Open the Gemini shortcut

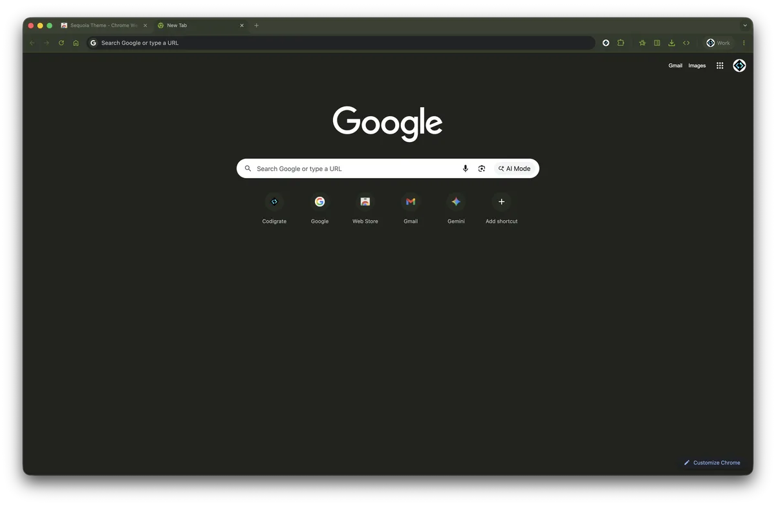point(456,208)
